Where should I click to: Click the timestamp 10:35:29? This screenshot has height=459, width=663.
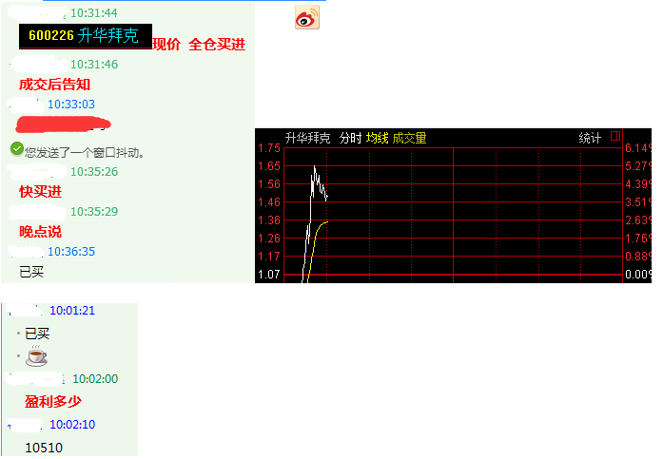point(94,212)
